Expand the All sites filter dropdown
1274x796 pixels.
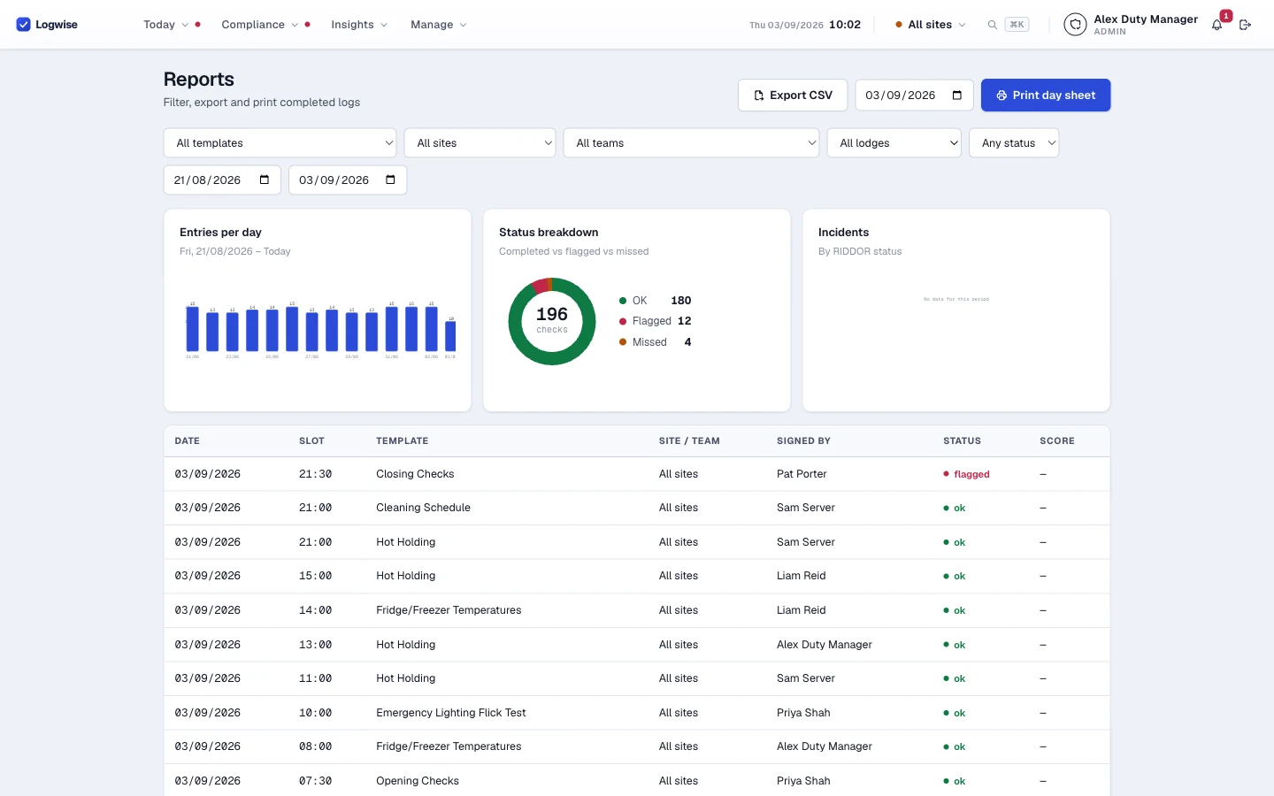480,143
